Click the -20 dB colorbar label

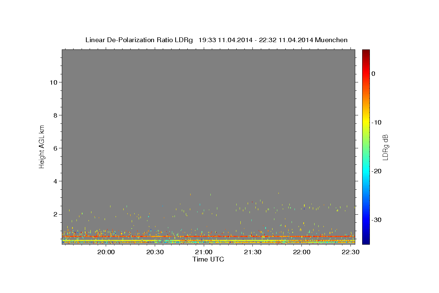[377, 171]
